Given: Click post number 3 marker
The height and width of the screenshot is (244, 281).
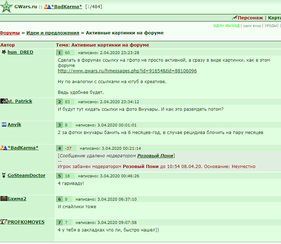Looking at the screenshot, I should pyautogui.click(x=59, y=125).
